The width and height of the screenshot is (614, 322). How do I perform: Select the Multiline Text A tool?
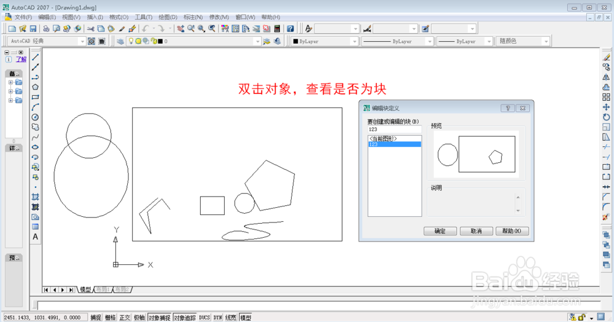[x=35, y=237]
